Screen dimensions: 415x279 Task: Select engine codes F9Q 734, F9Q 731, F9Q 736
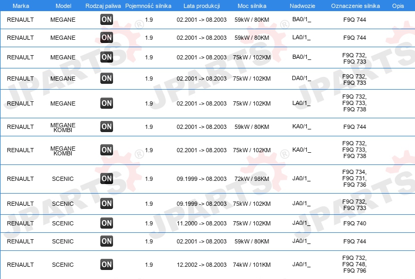(355, 178)
